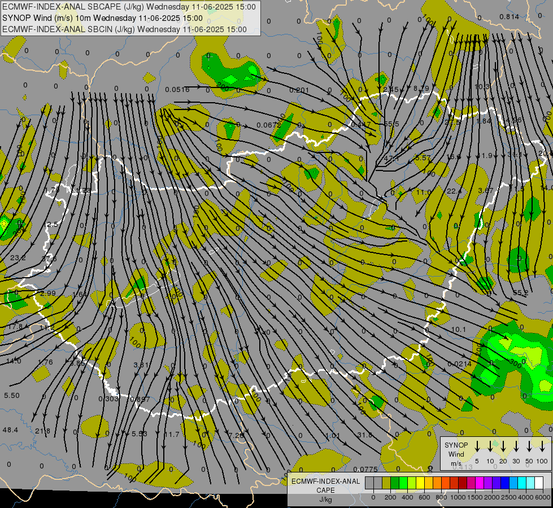Pick the bright magenta CAPE legend swatch
Screen dimensions: 553x508
coord(480,483)
